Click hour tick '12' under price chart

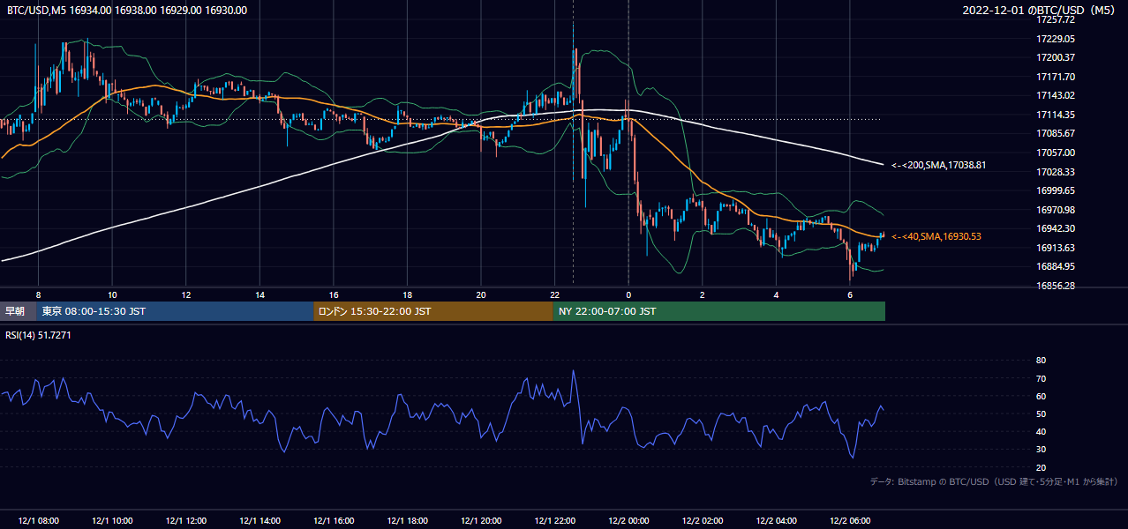tap(186, 294)
